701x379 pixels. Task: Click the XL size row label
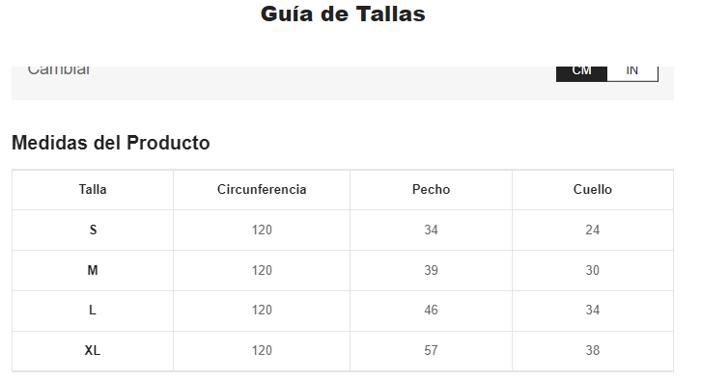point(93,350)
